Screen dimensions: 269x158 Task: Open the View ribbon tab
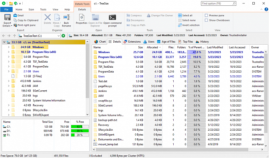tap(55, 10)
